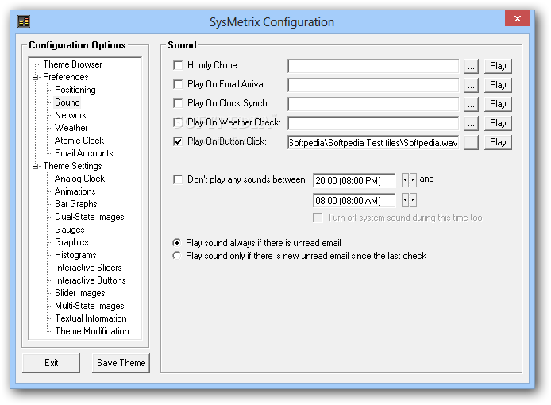This screenshot has height=405, width=551.
Task: Click the SysMetrix app icon in title bar
Action: (24, 21)
